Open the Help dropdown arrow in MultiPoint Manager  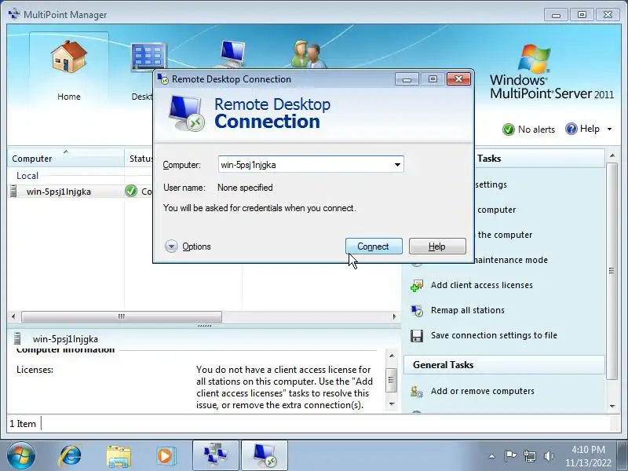click(610, 129)
